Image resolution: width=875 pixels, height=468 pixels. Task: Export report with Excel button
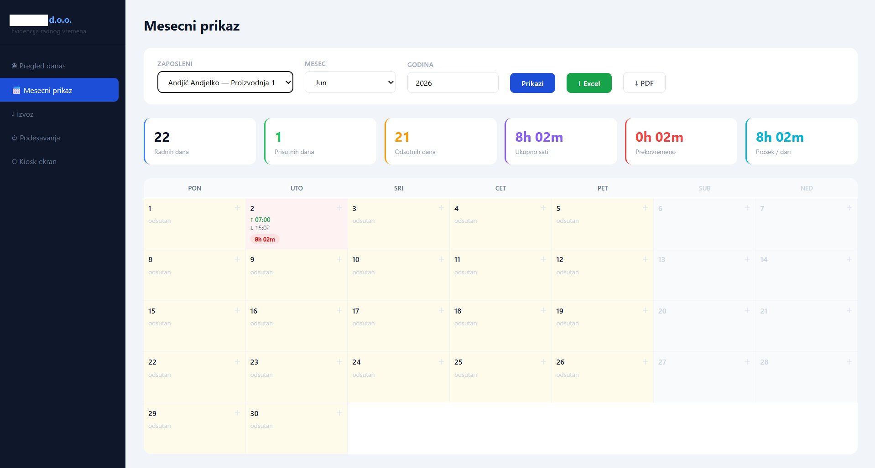coord(589,83)
